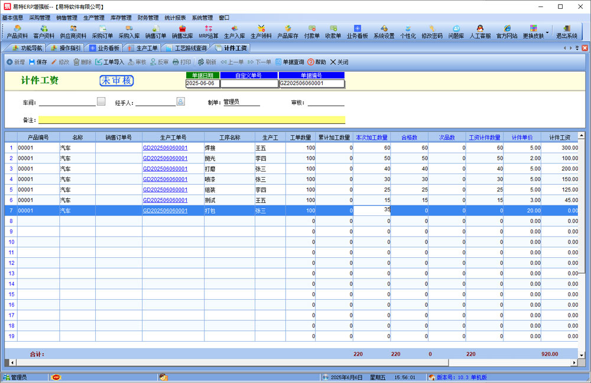The height and width of the screenshot is (383, 591).
Task: Open 单据查询 document query
Action: click(290, 62)
